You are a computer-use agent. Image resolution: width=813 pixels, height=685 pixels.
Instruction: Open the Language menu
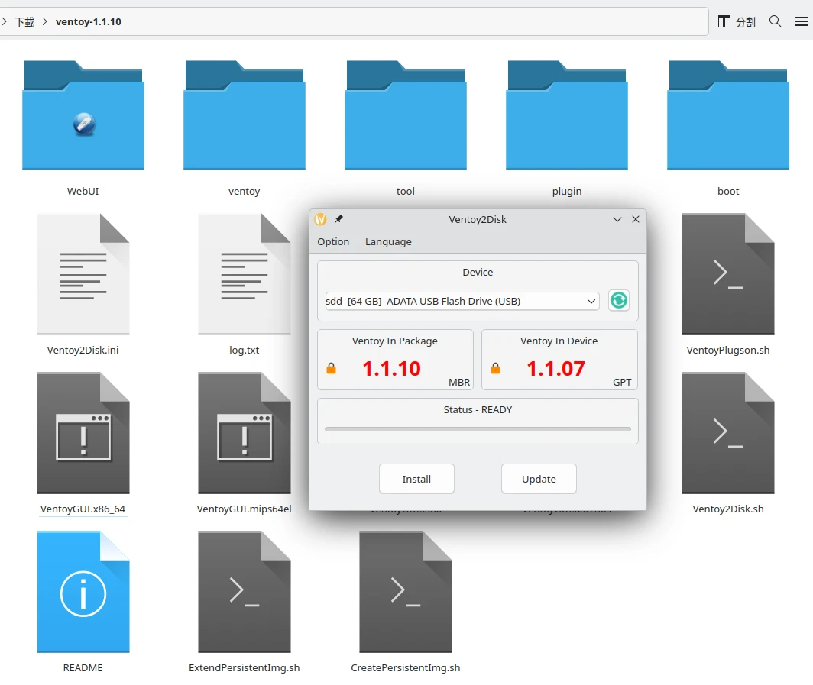[388, 241]
